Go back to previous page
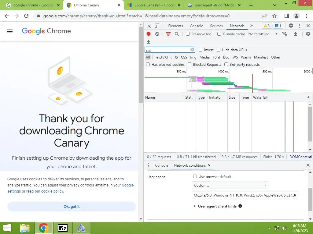The image size is (313, 234). tap(7, 16)
